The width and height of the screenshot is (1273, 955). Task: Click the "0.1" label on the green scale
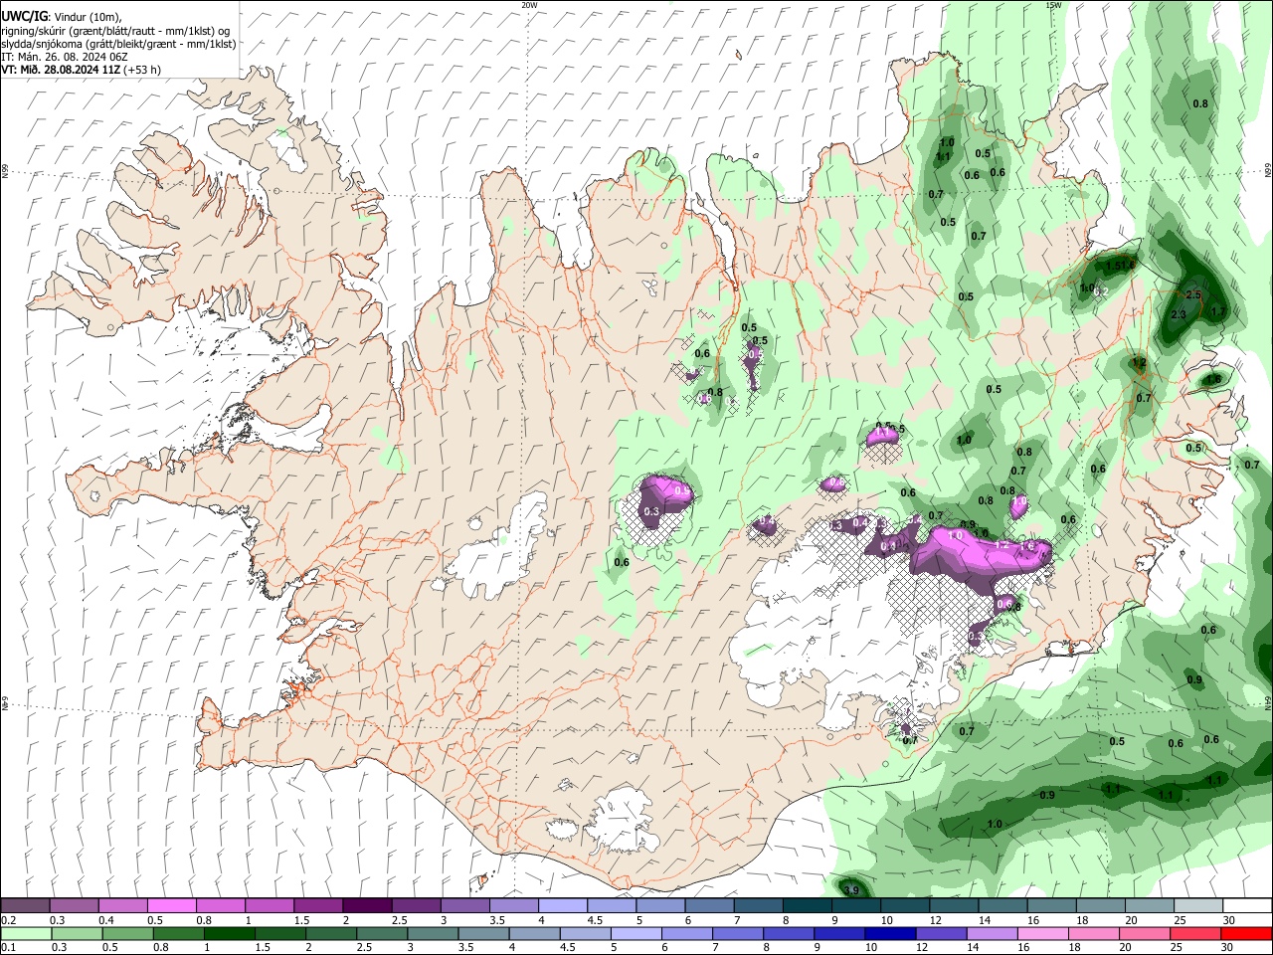pyautogui.click(x=8, y=948)
